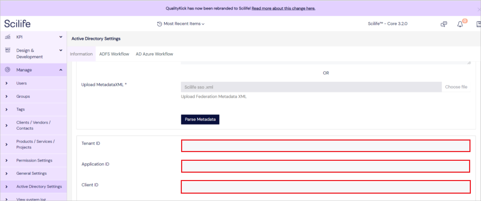Expand the Users arrow in the sidebar
481x201 pixels.
(7, 83)
